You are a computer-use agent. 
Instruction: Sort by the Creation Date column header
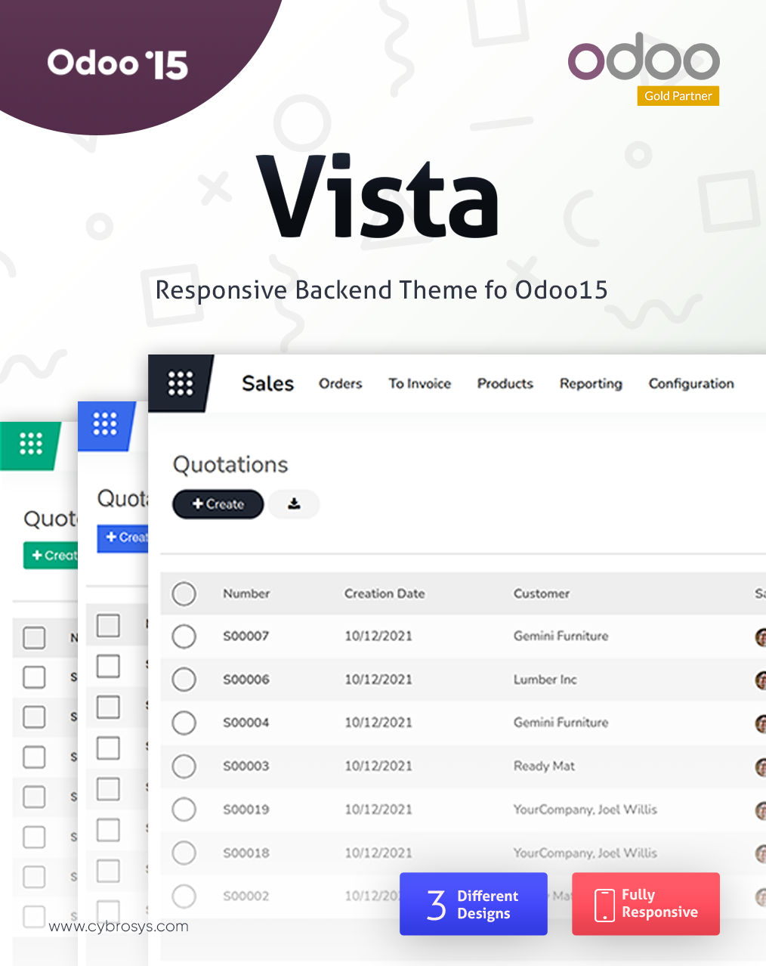(385, 594)
